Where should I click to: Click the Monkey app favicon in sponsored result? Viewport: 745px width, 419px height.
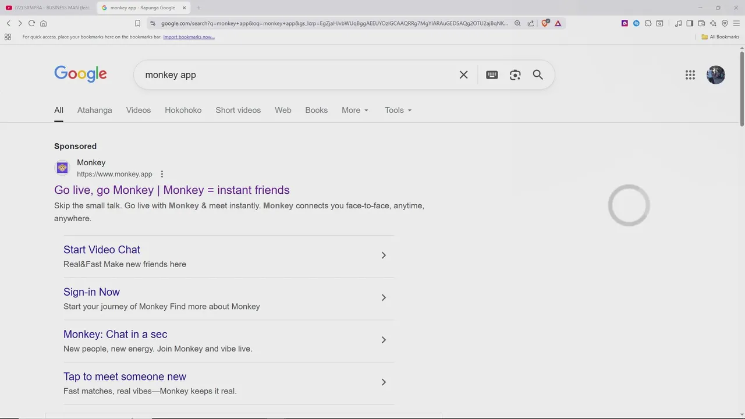pos(62,168)
